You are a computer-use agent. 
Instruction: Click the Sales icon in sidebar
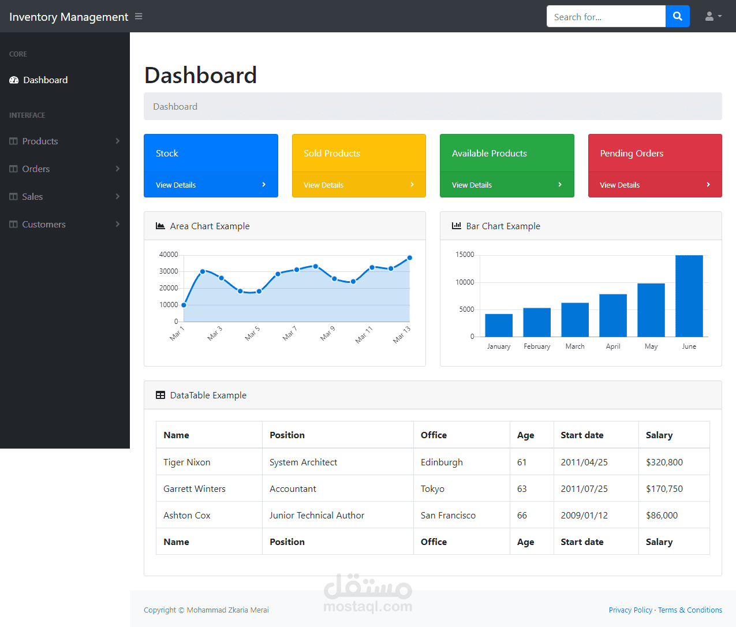coord(13,196)
